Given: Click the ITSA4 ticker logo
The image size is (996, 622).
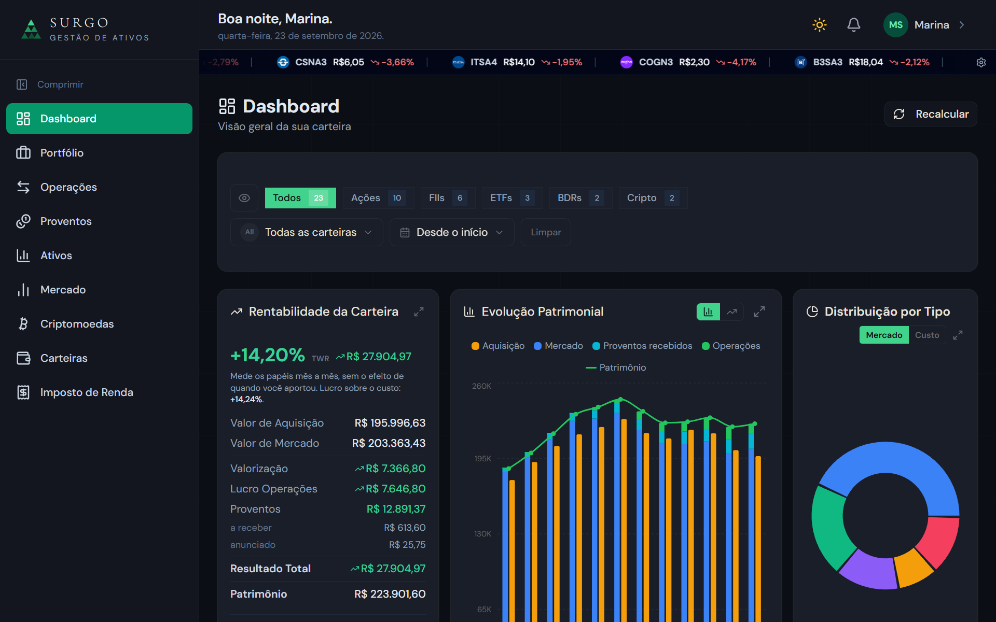Looking at the screenshot, I should (x=459, y=62).
